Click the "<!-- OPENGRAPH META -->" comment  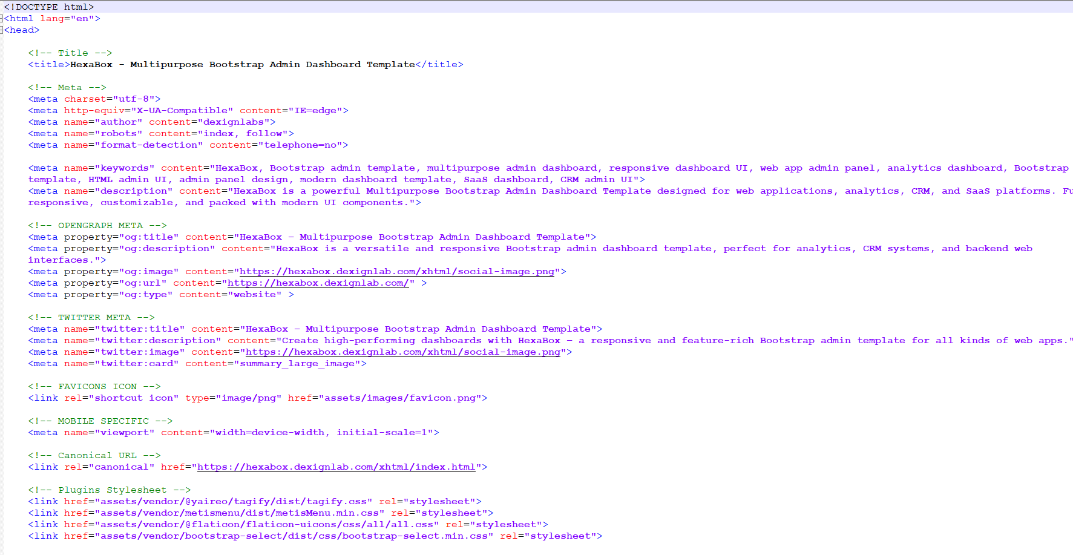click(97, 226)
